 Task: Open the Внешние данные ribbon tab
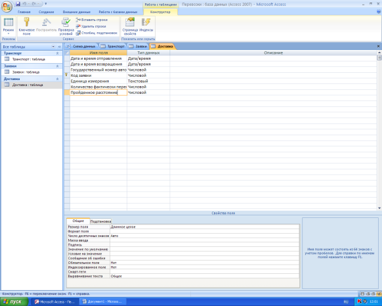point(77,12)
